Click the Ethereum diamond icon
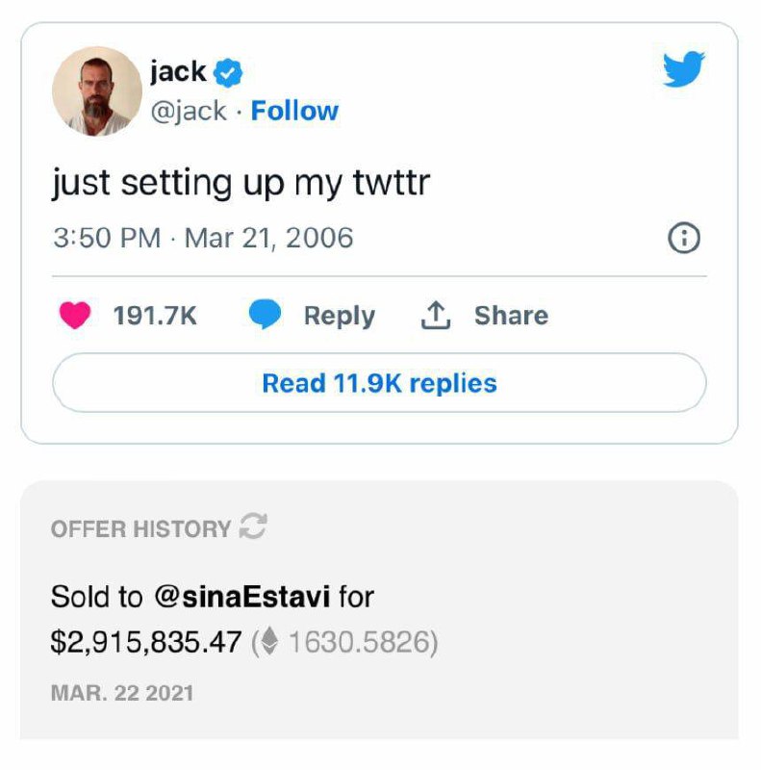This screenshot has height=770, width=761. 269,642
